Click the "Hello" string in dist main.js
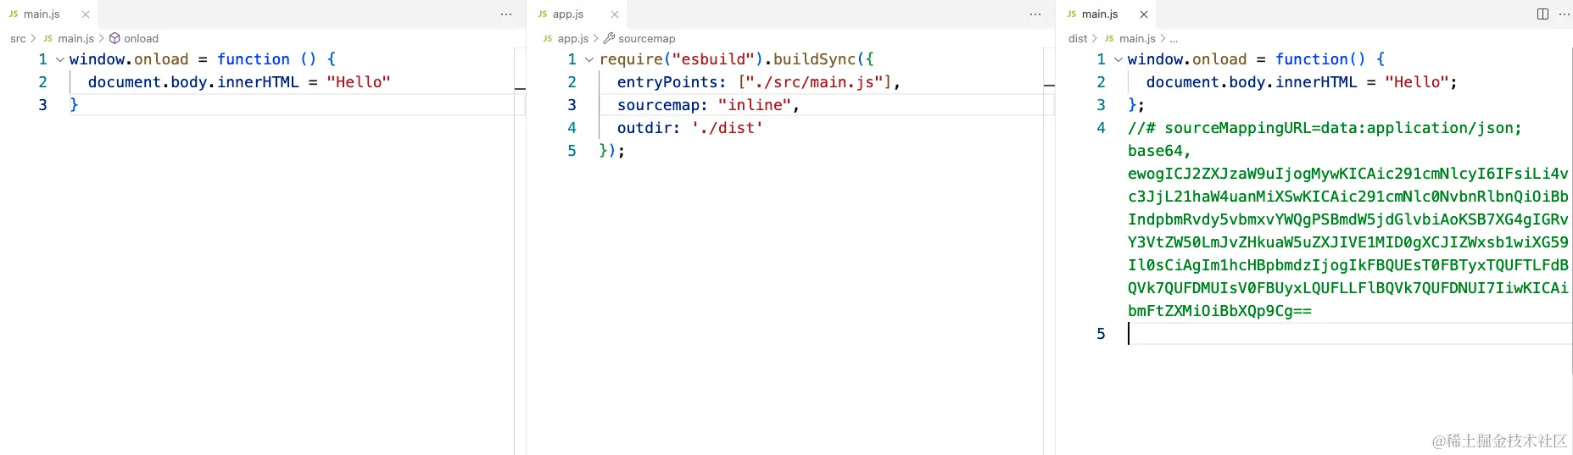This screenshot has width=1573, height=455. [x=1417, y=82]
